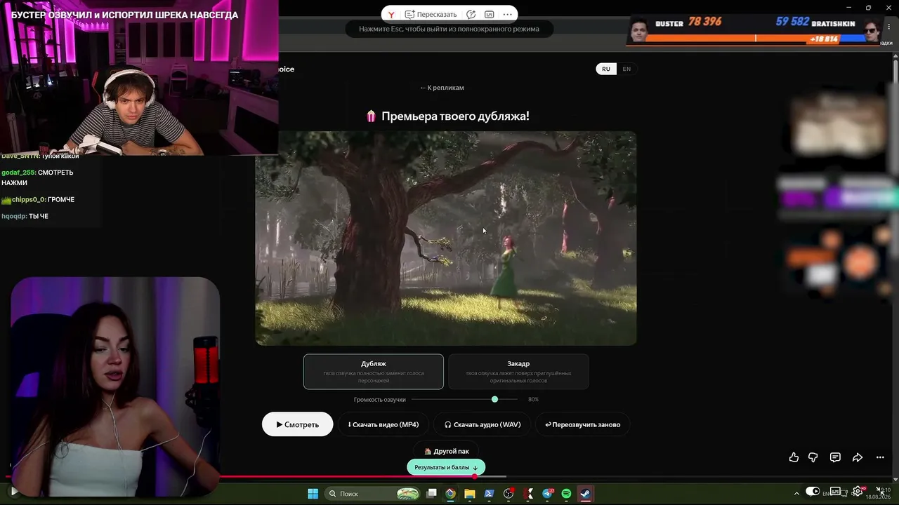Click the page's vertical scrollbar

(895, 72)
